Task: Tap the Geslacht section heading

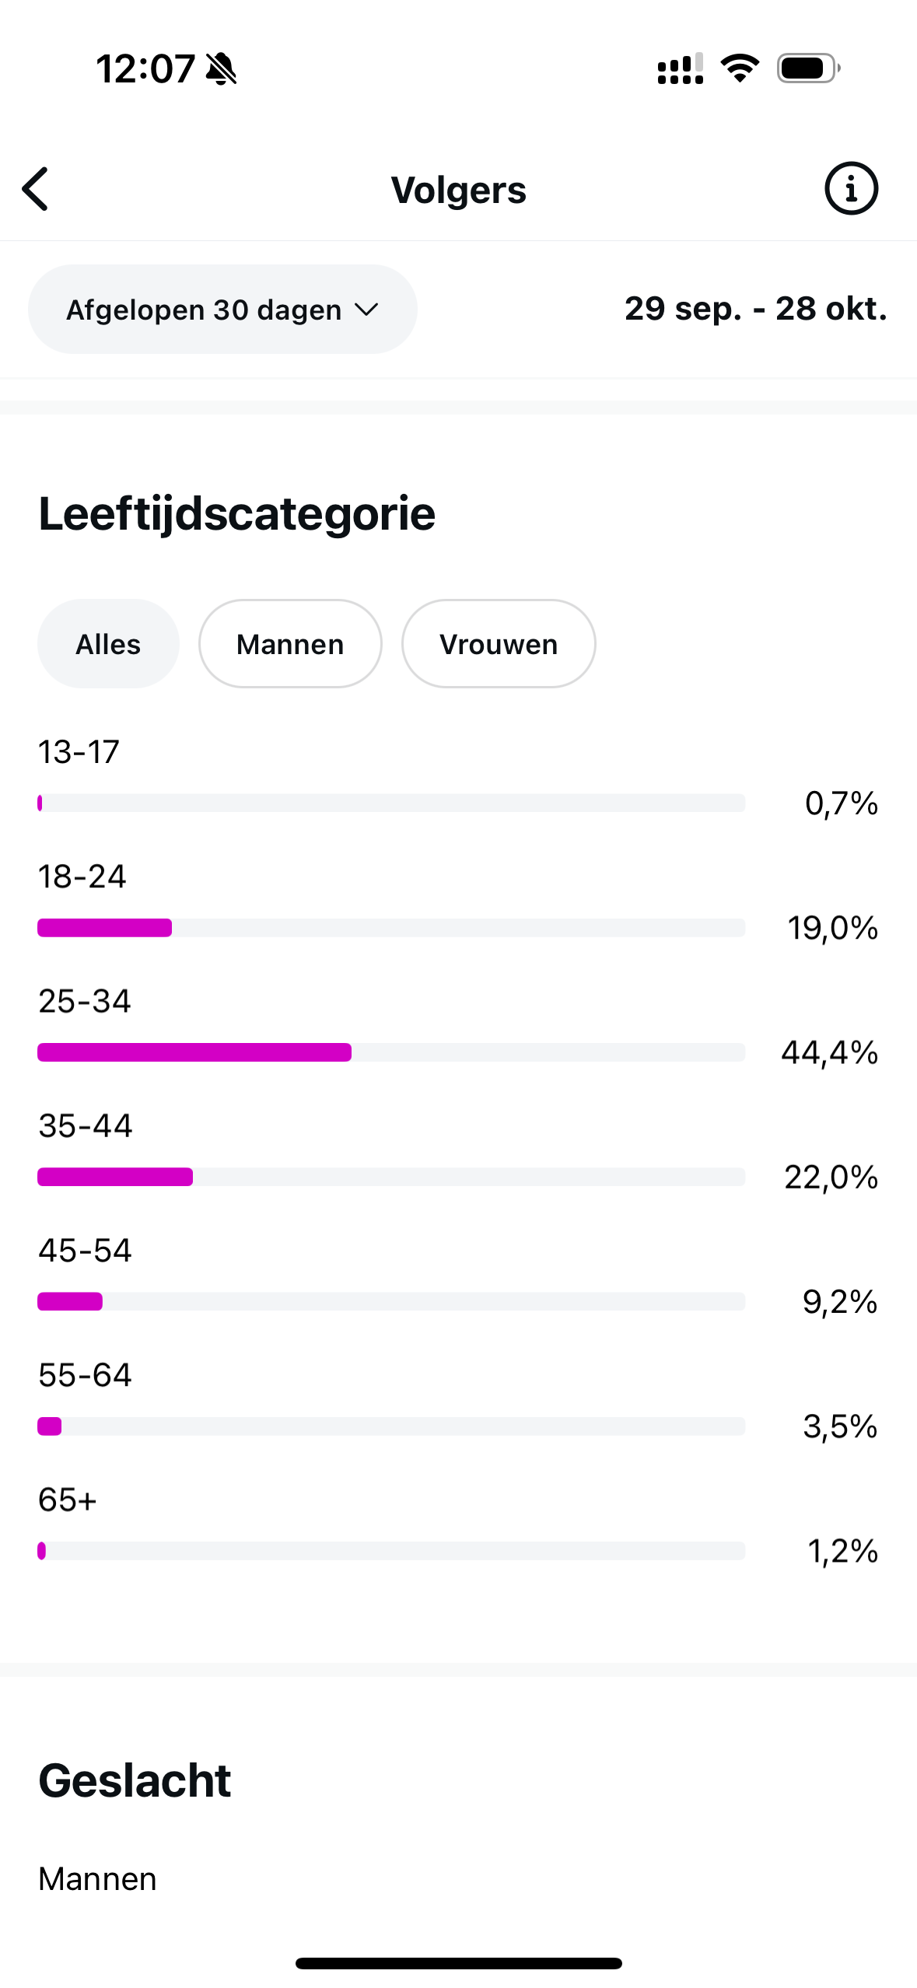Action: click(135, 1780)
